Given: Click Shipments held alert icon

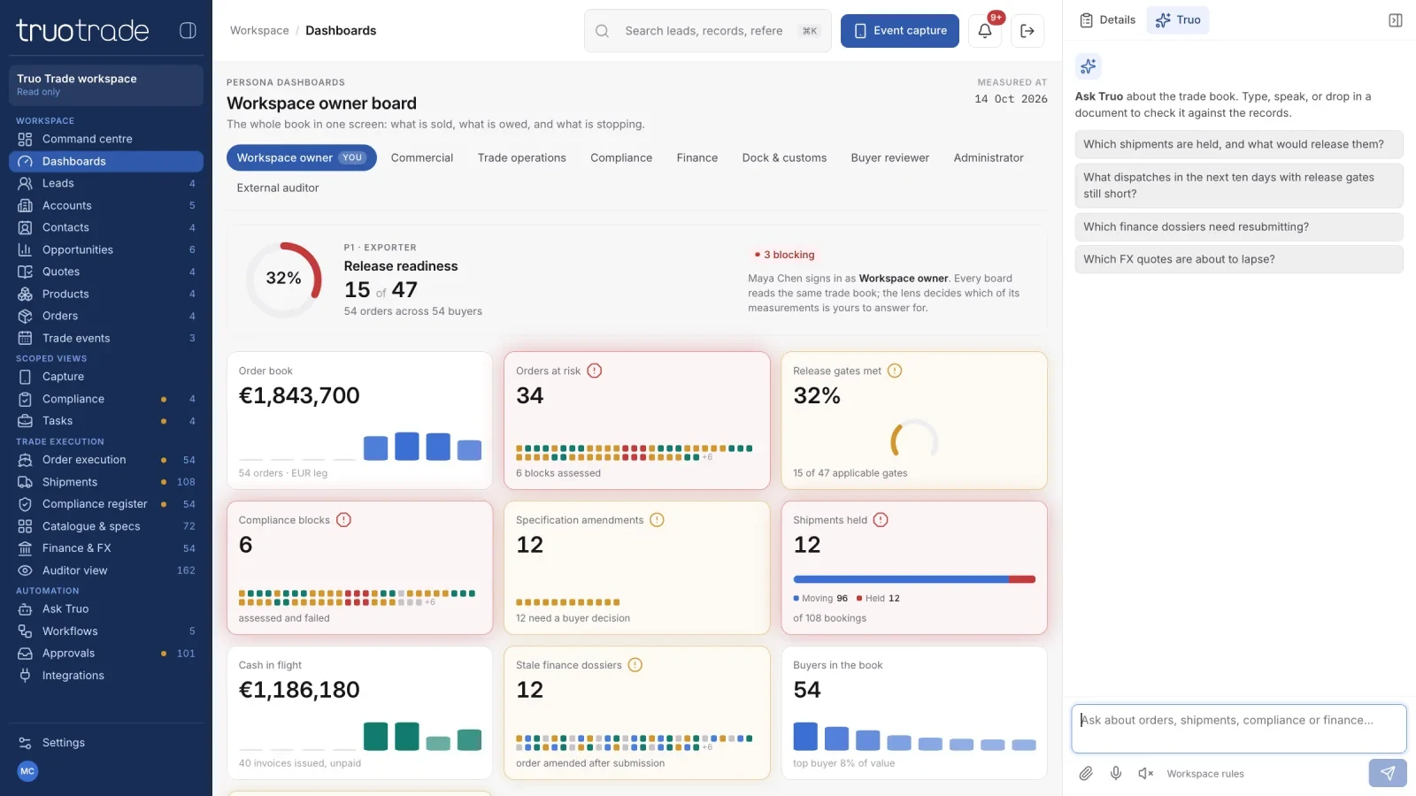Looking at the screenshot, I should tap(881, 520).
